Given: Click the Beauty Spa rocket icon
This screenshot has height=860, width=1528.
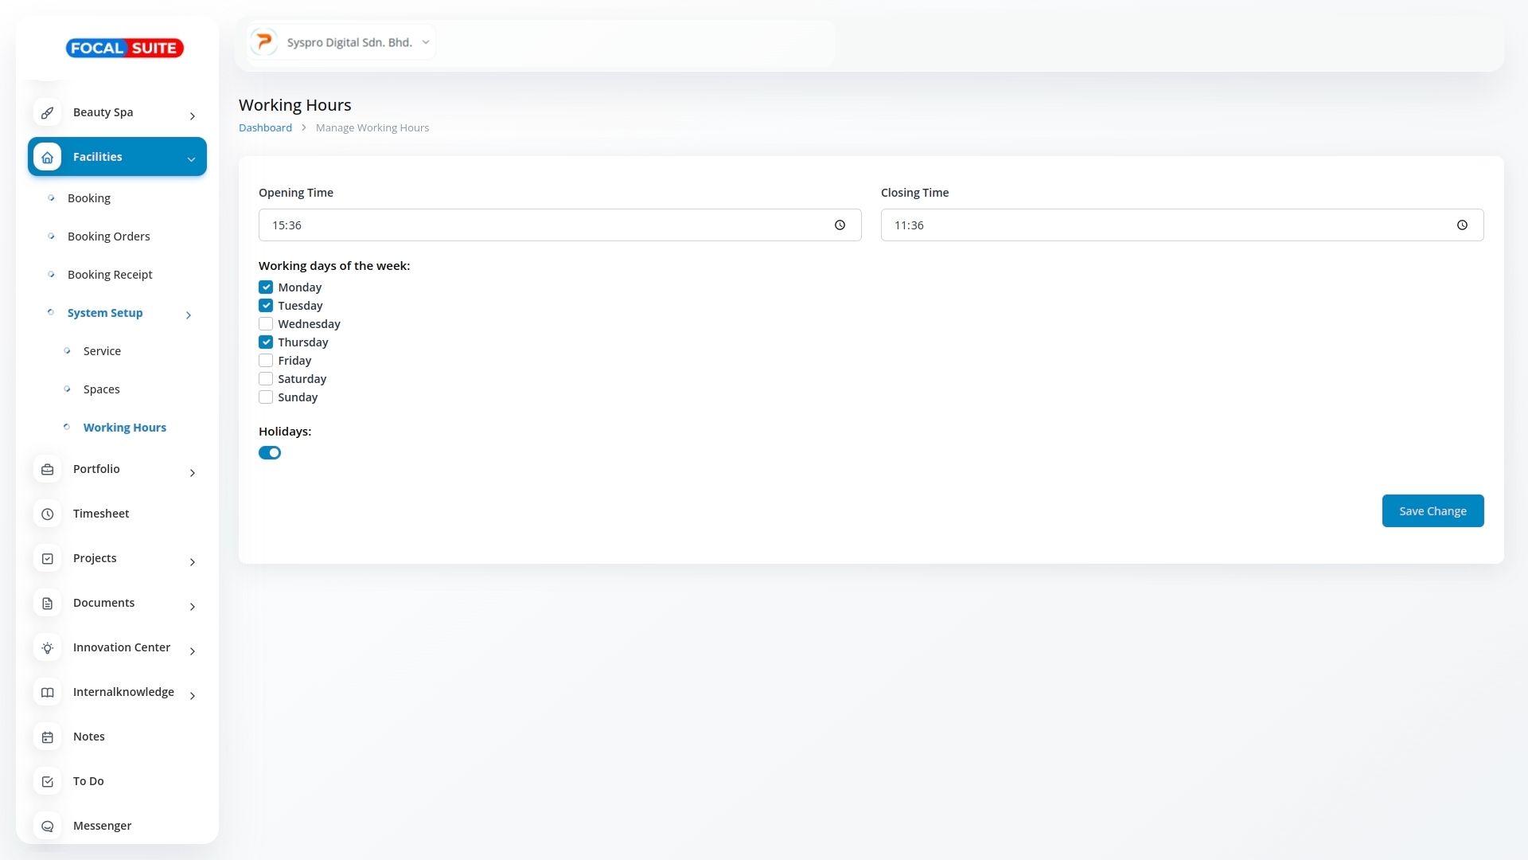Looking at the screenshot, I should point(48,113).
